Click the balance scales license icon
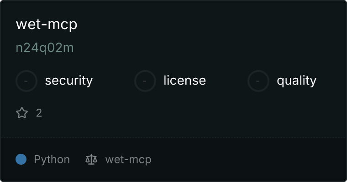 tap(91, 160)
